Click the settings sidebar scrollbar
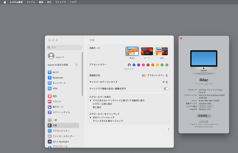The image size is (238, 153). [82, 74]
